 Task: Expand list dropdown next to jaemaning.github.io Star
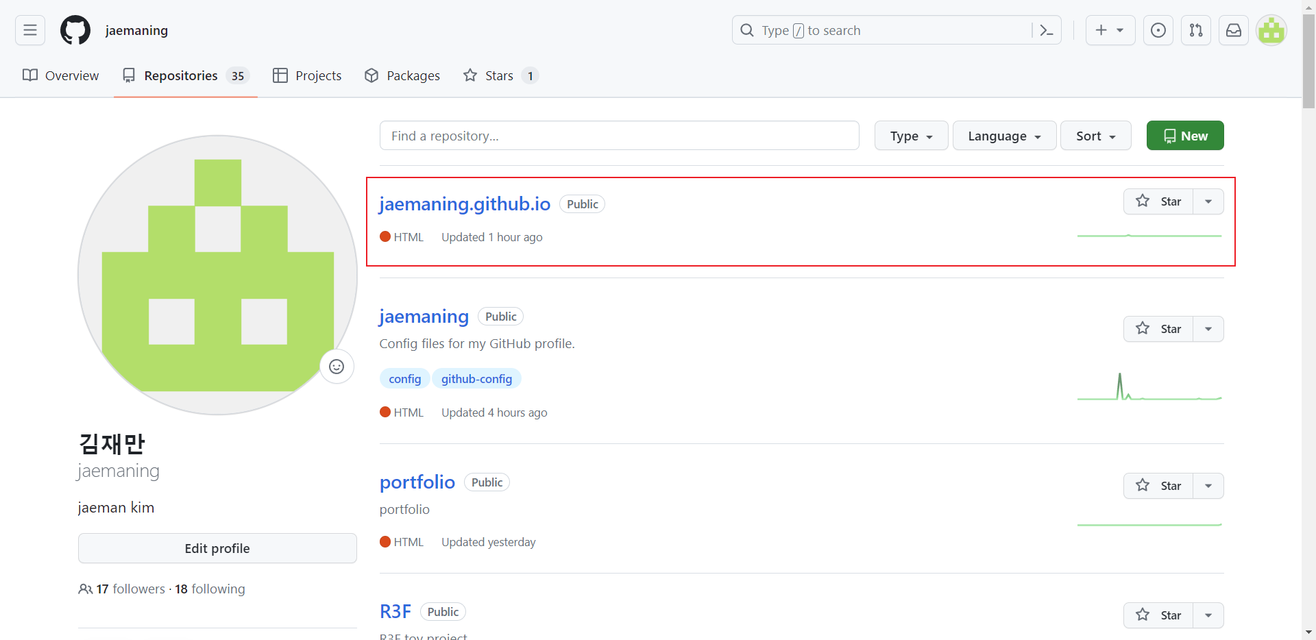point(1208,201)
